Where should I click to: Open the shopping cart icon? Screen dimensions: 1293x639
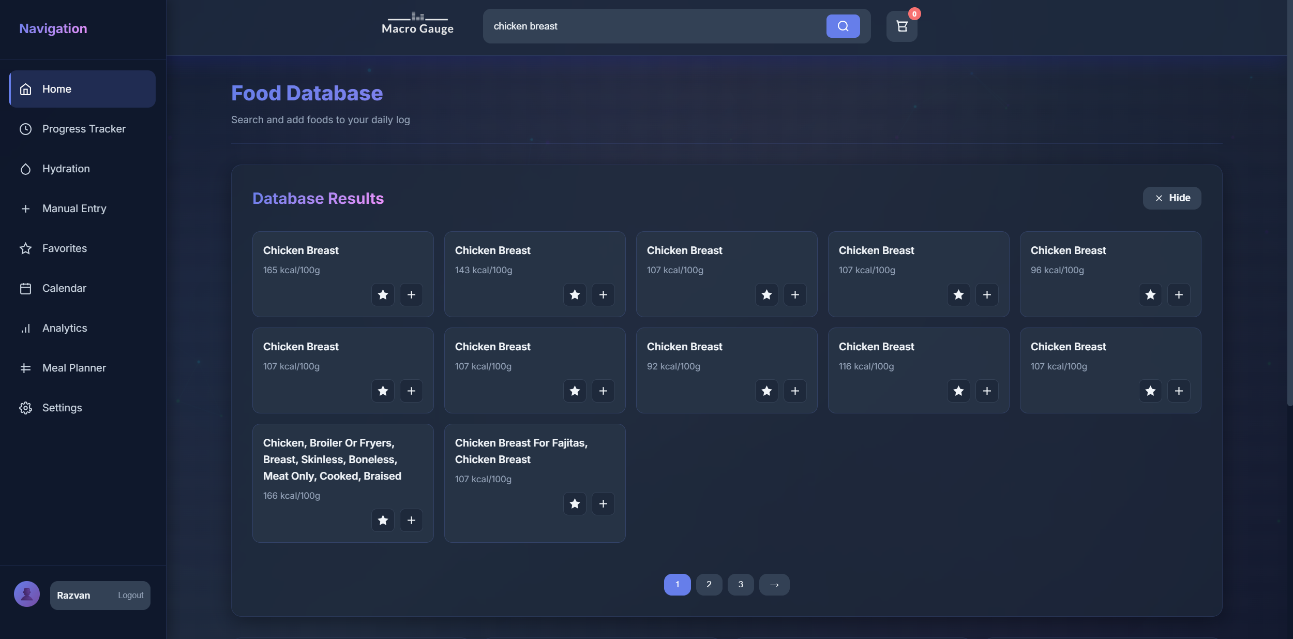click(x=901, y=26)
